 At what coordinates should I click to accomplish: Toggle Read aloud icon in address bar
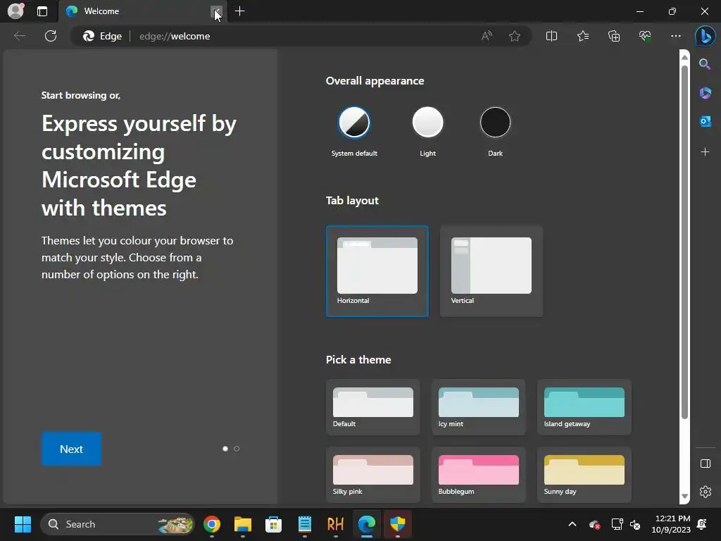[x=487, y=36]
